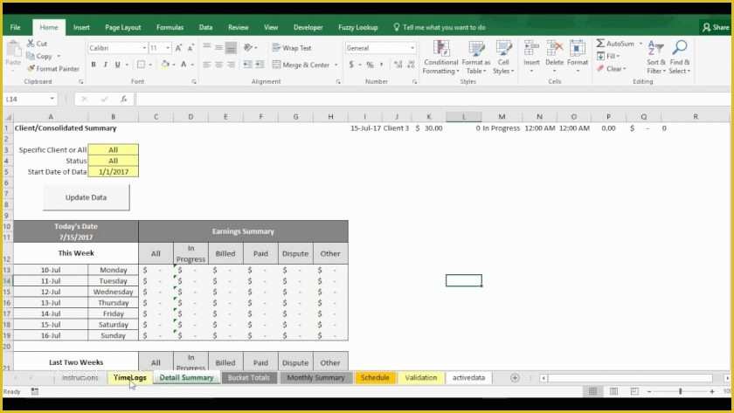Toggle Underline formatting
Image resolution: width=734 pixels, height=413 pixels.
[x=117, y=65]
